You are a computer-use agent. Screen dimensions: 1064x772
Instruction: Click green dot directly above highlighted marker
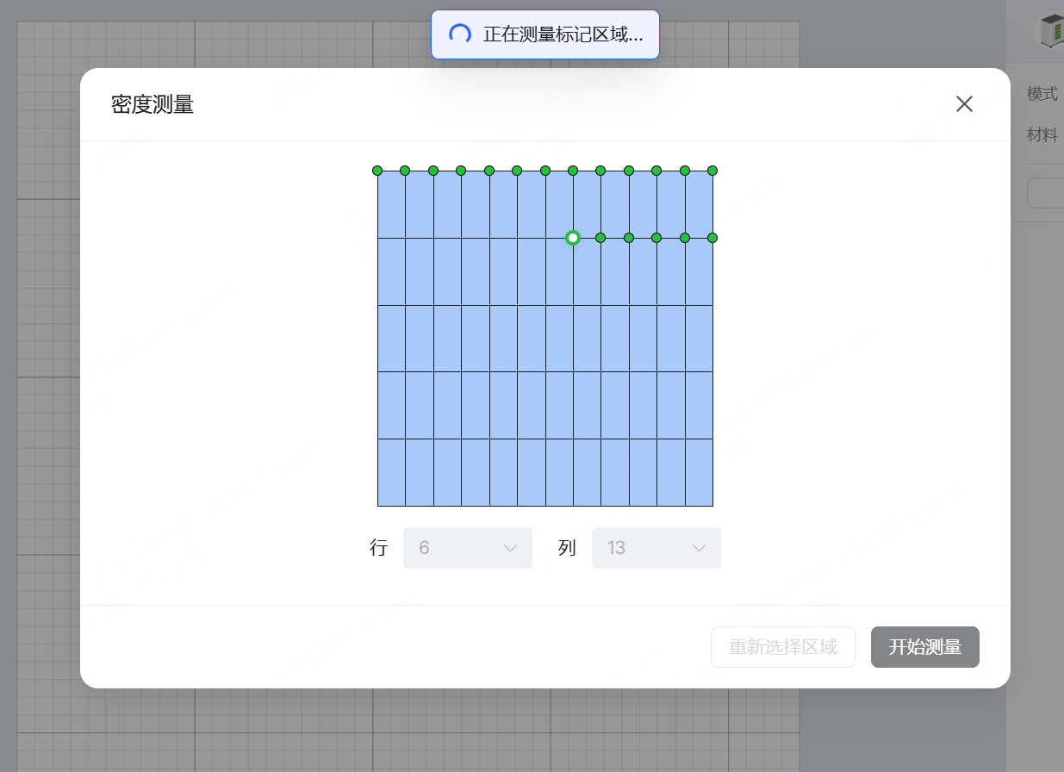pyautogui.click(x=573, y=171)
